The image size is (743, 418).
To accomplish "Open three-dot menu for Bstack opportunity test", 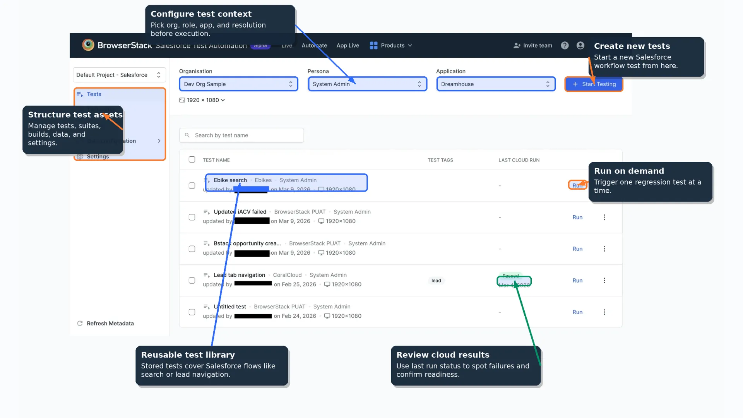I will click(604, 249).
